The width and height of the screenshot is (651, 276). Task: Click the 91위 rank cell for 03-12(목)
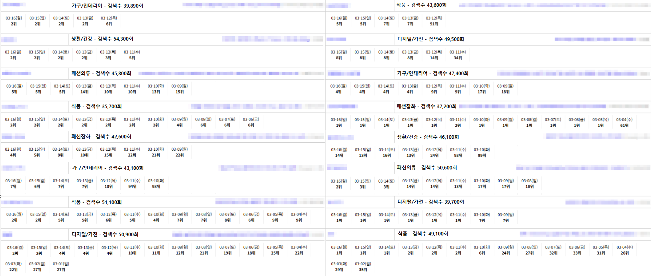coord(434,24)
